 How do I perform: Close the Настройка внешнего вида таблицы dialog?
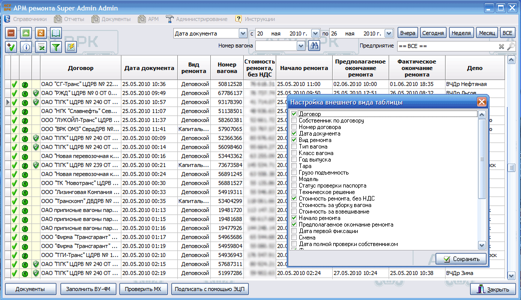482,102
